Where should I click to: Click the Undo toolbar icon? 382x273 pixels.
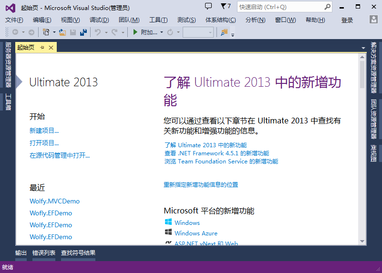coord(98,32)
